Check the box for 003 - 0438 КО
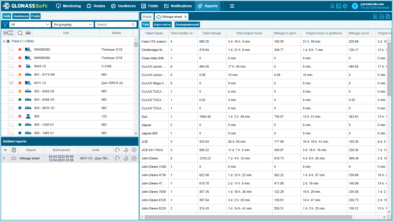The width and height of the screenshot is (393, 221). 12,100
